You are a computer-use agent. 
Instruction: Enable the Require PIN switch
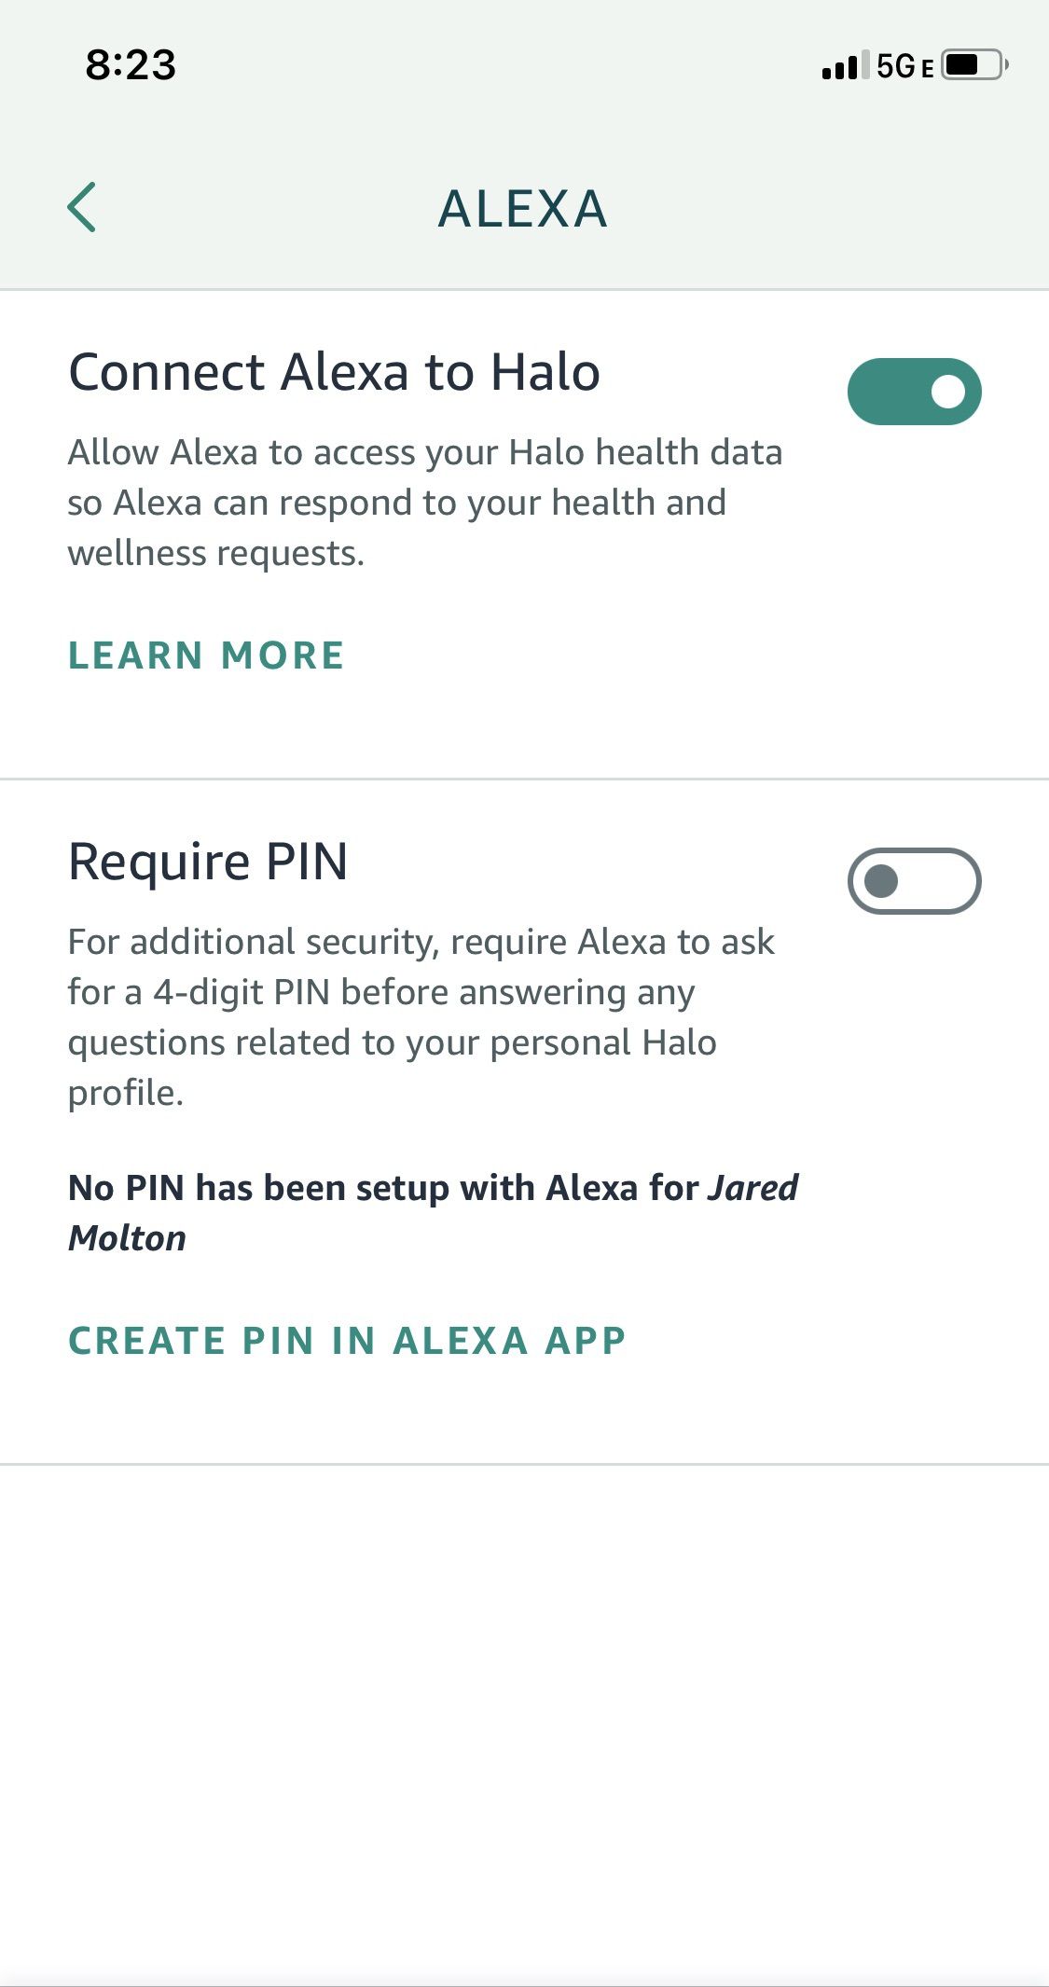click(x=914, y=881)
